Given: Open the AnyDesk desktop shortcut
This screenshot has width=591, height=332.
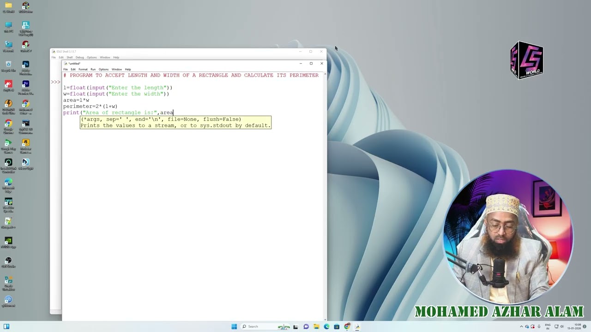Looking at the screenshot, I should point(8,85).
